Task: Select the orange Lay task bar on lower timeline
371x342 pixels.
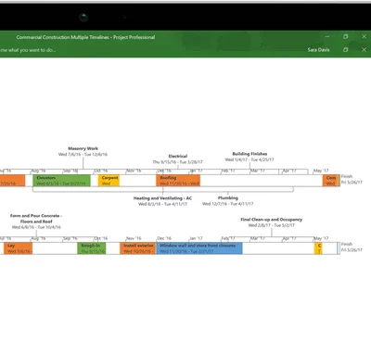Action: click(x=18, y=248)
